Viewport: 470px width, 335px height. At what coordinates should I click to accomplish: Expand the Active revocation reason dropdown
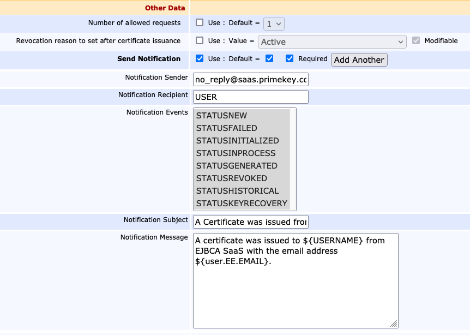coord(332,42)
